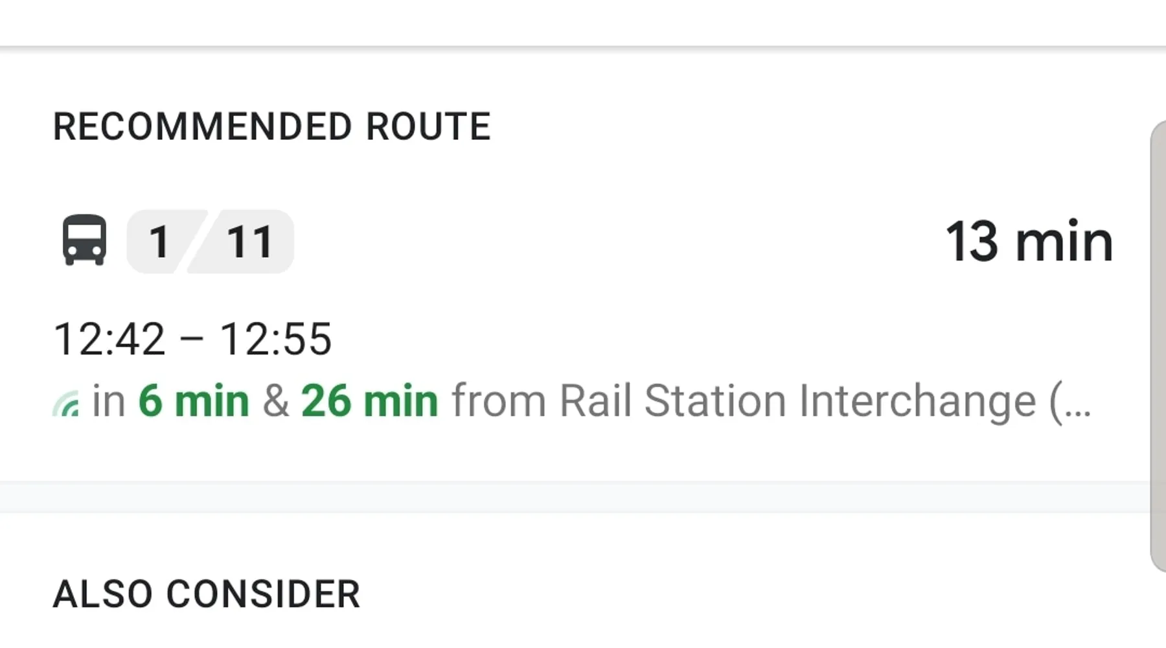Viewport: 1166px width, 648px height.
Task: Click the ALSO CONSIDER heading
Action: tap(206, 594)
